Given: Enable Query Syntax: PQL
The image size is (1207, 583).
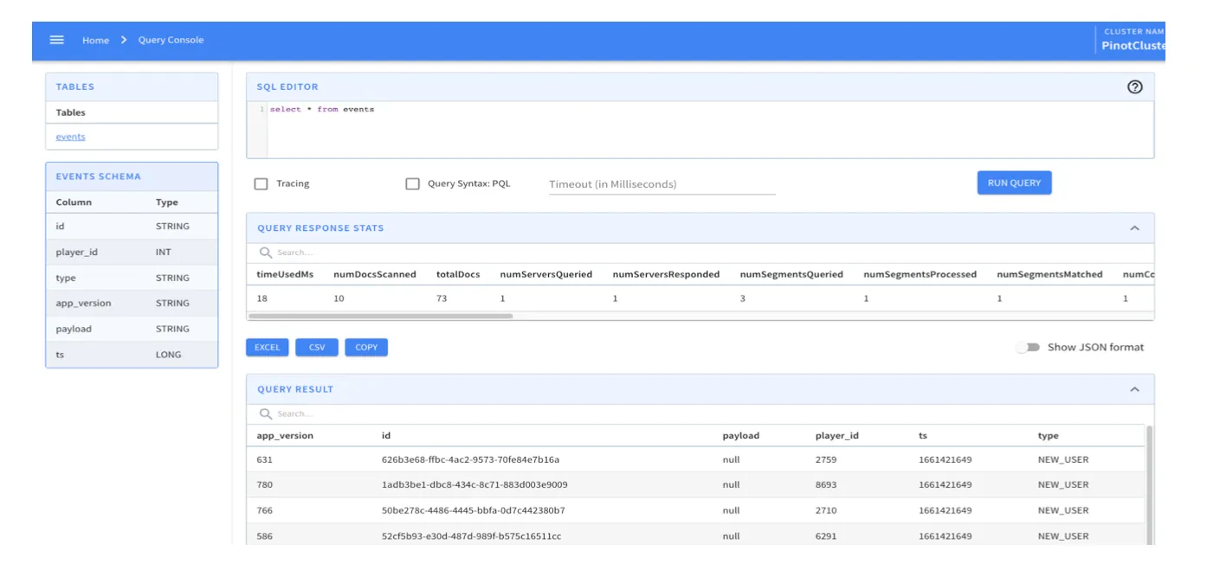Looking at the screenshot, I should [x=413, y=183].
